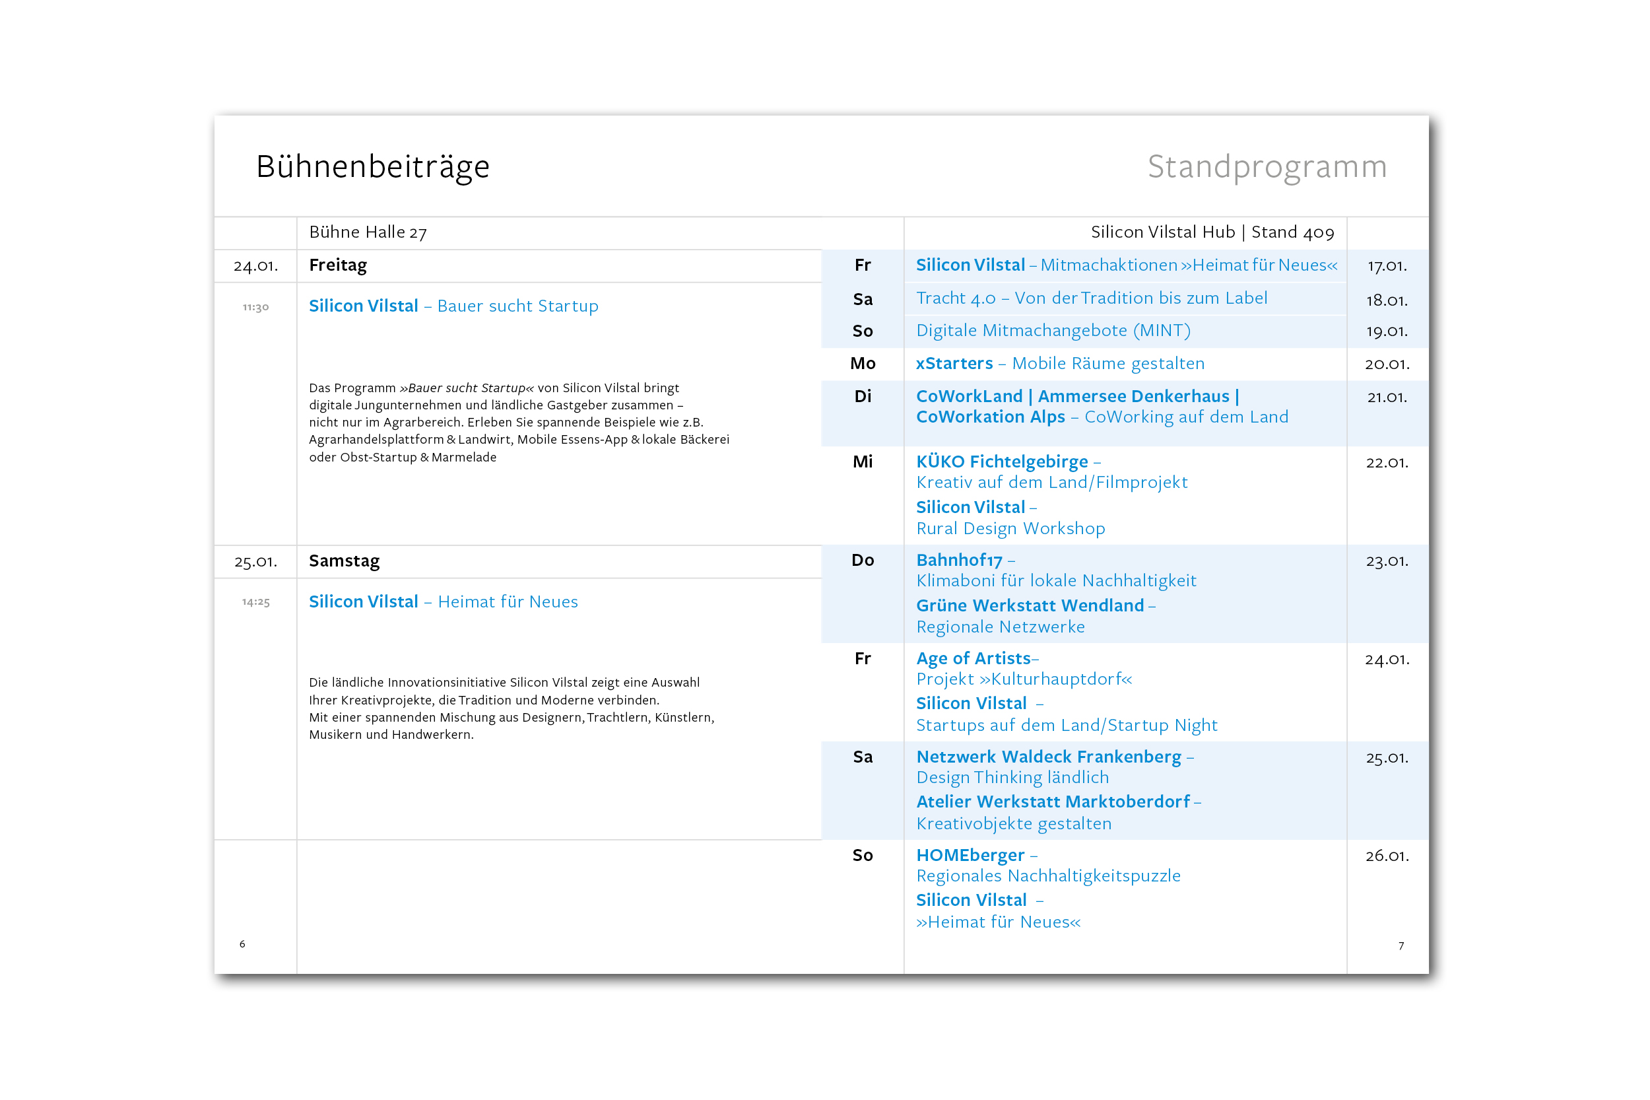The width and height of the screenshot is (1650, 1100).
Task: Select the 'HOMEberger' title
Action: (970, 856)
